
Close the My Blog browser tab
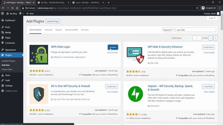point(68,2)
